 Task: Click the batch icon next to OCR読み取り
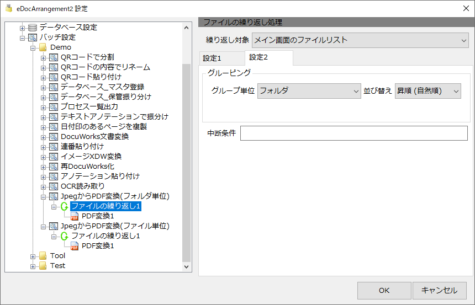[x=54, y=186]
